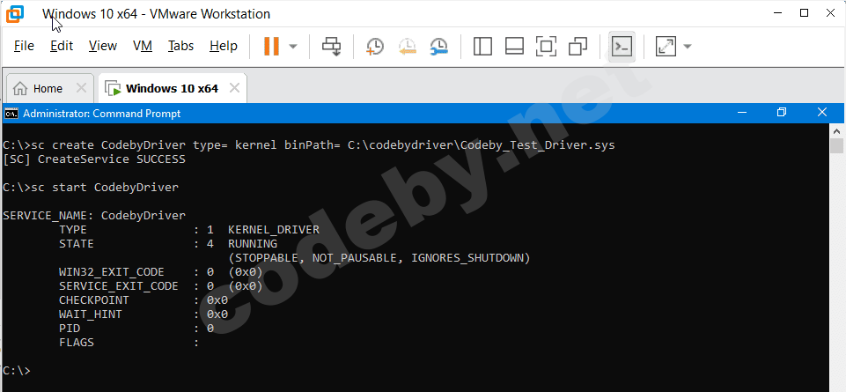Click the CHECKPOINT line
The image size is (846, 392).
point(143,300)
